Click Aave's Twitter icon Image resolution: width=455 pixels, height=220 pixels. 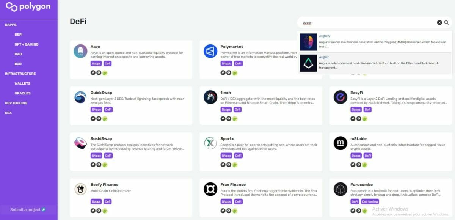93,72
